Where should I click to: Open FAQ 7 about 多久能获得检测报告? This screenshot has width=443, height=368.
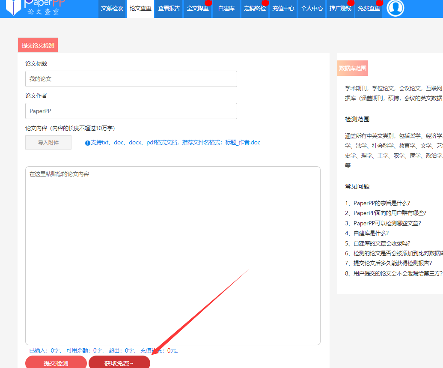pyautogui.click(x=389, y=263)
